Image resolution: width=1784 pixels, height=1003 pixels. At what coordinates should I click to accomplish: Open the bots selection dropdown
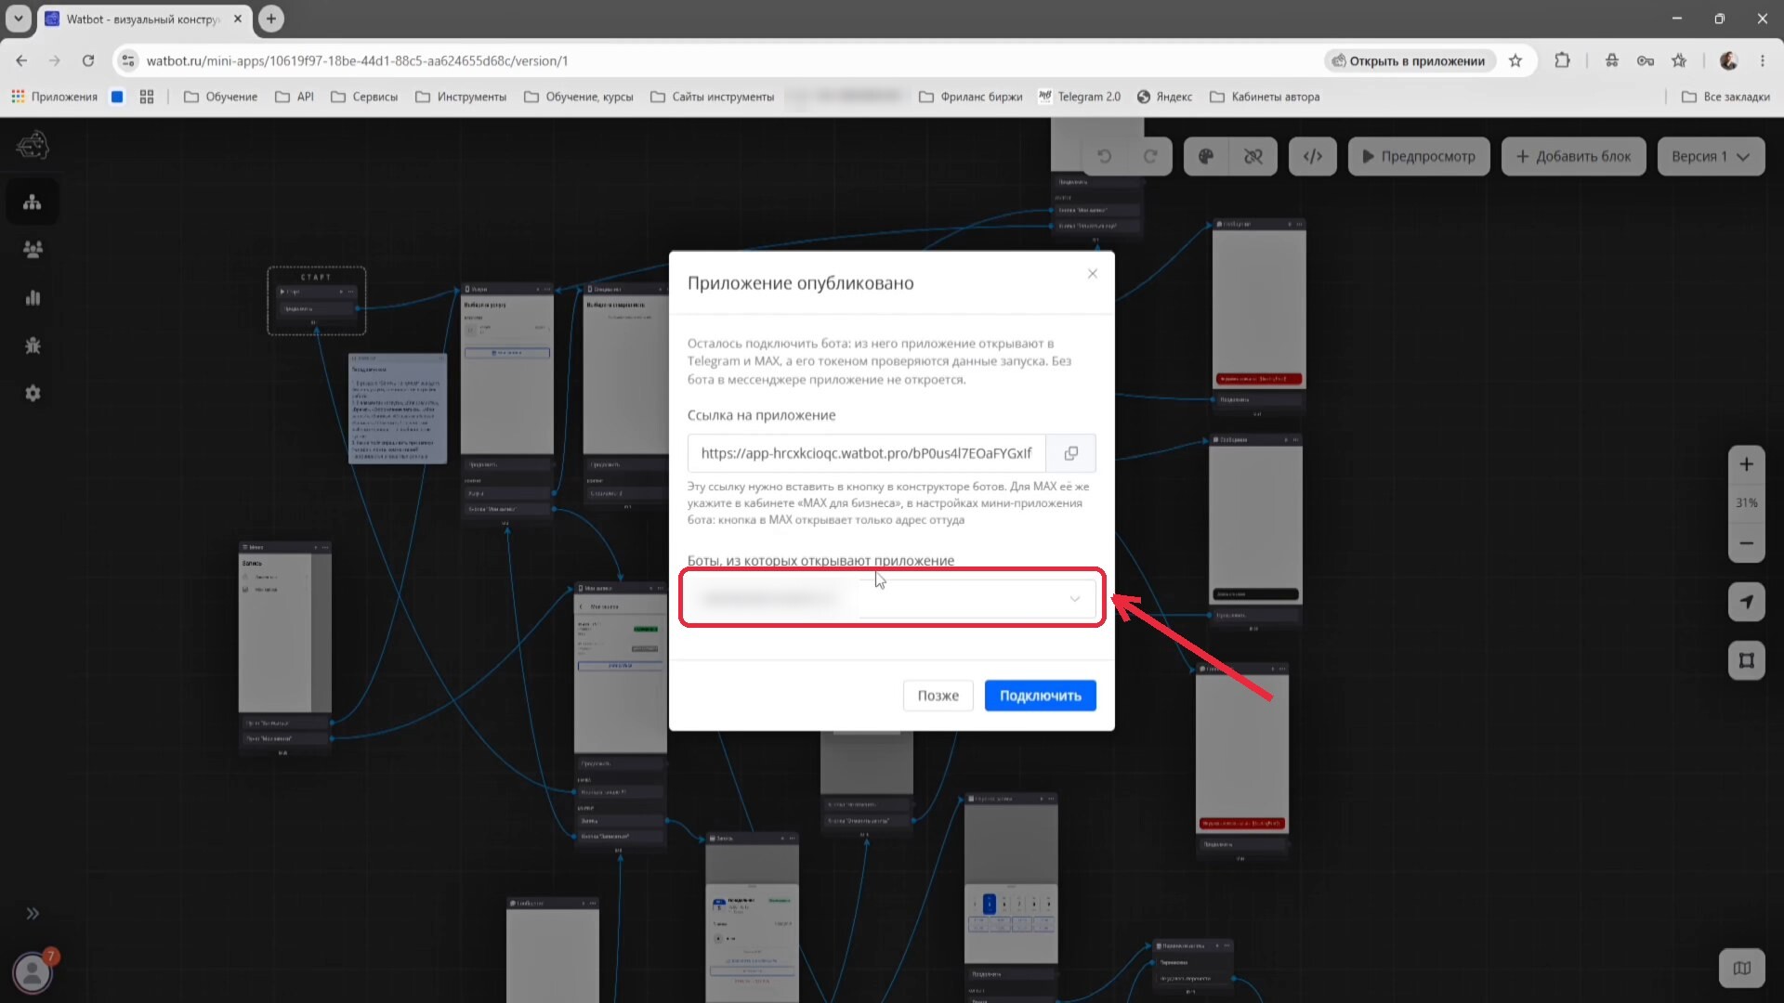892,598
